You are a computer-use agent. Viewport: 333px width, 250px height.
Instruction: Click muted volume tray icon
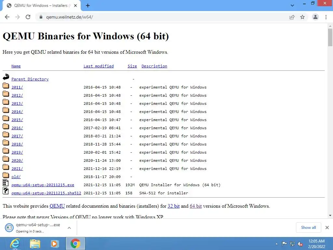pyautogui.click(x=300, y=244)
